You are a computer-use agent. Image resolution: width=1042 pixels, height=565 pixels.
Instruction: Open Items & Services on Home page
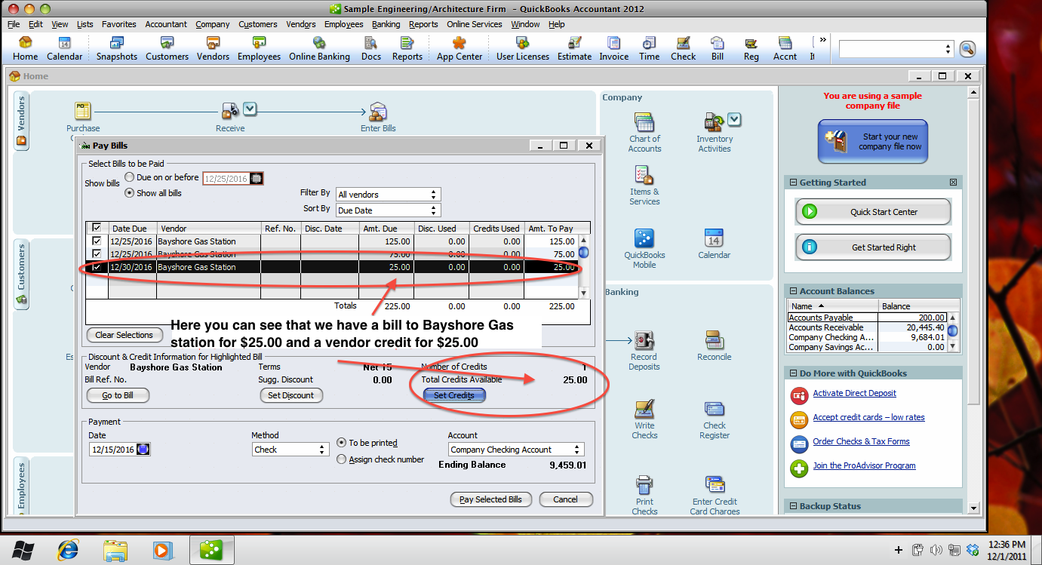click(x=644, y=186)
